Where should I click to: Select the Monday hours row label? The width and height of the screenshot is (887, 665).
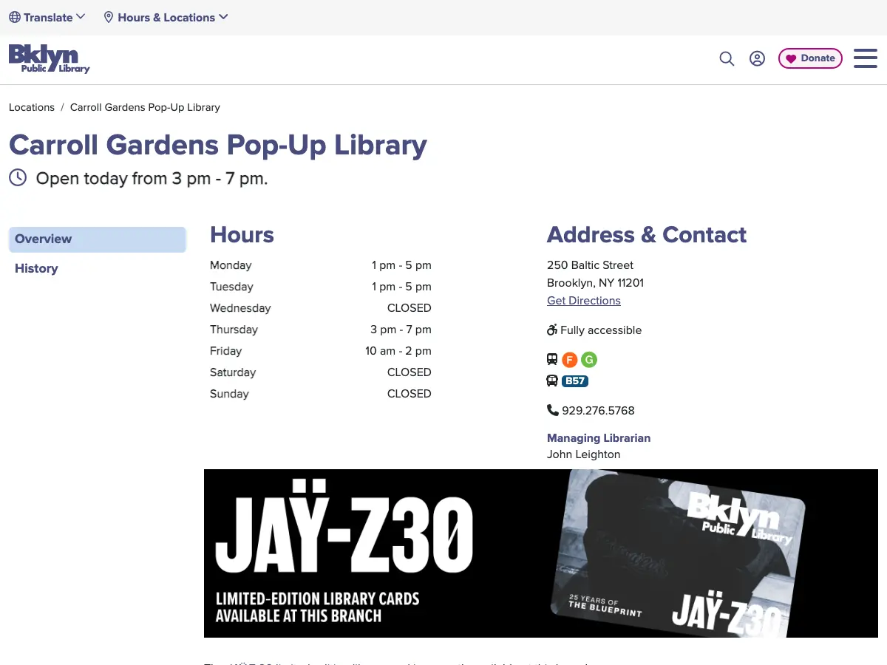click(231, 265)
